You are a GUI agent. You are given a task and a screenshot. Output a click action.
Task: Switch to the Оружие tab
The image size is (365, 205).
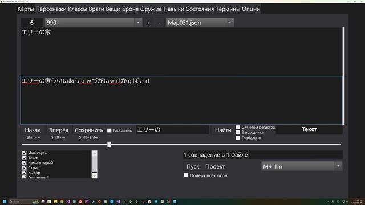[x=151, y=9]
